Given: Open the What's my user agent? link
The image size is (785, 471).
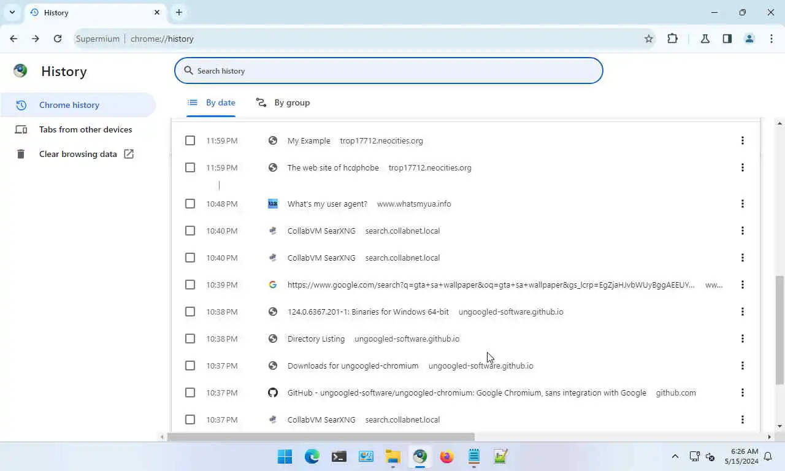Looking at the screenshot, I should (x=327, y=204).
